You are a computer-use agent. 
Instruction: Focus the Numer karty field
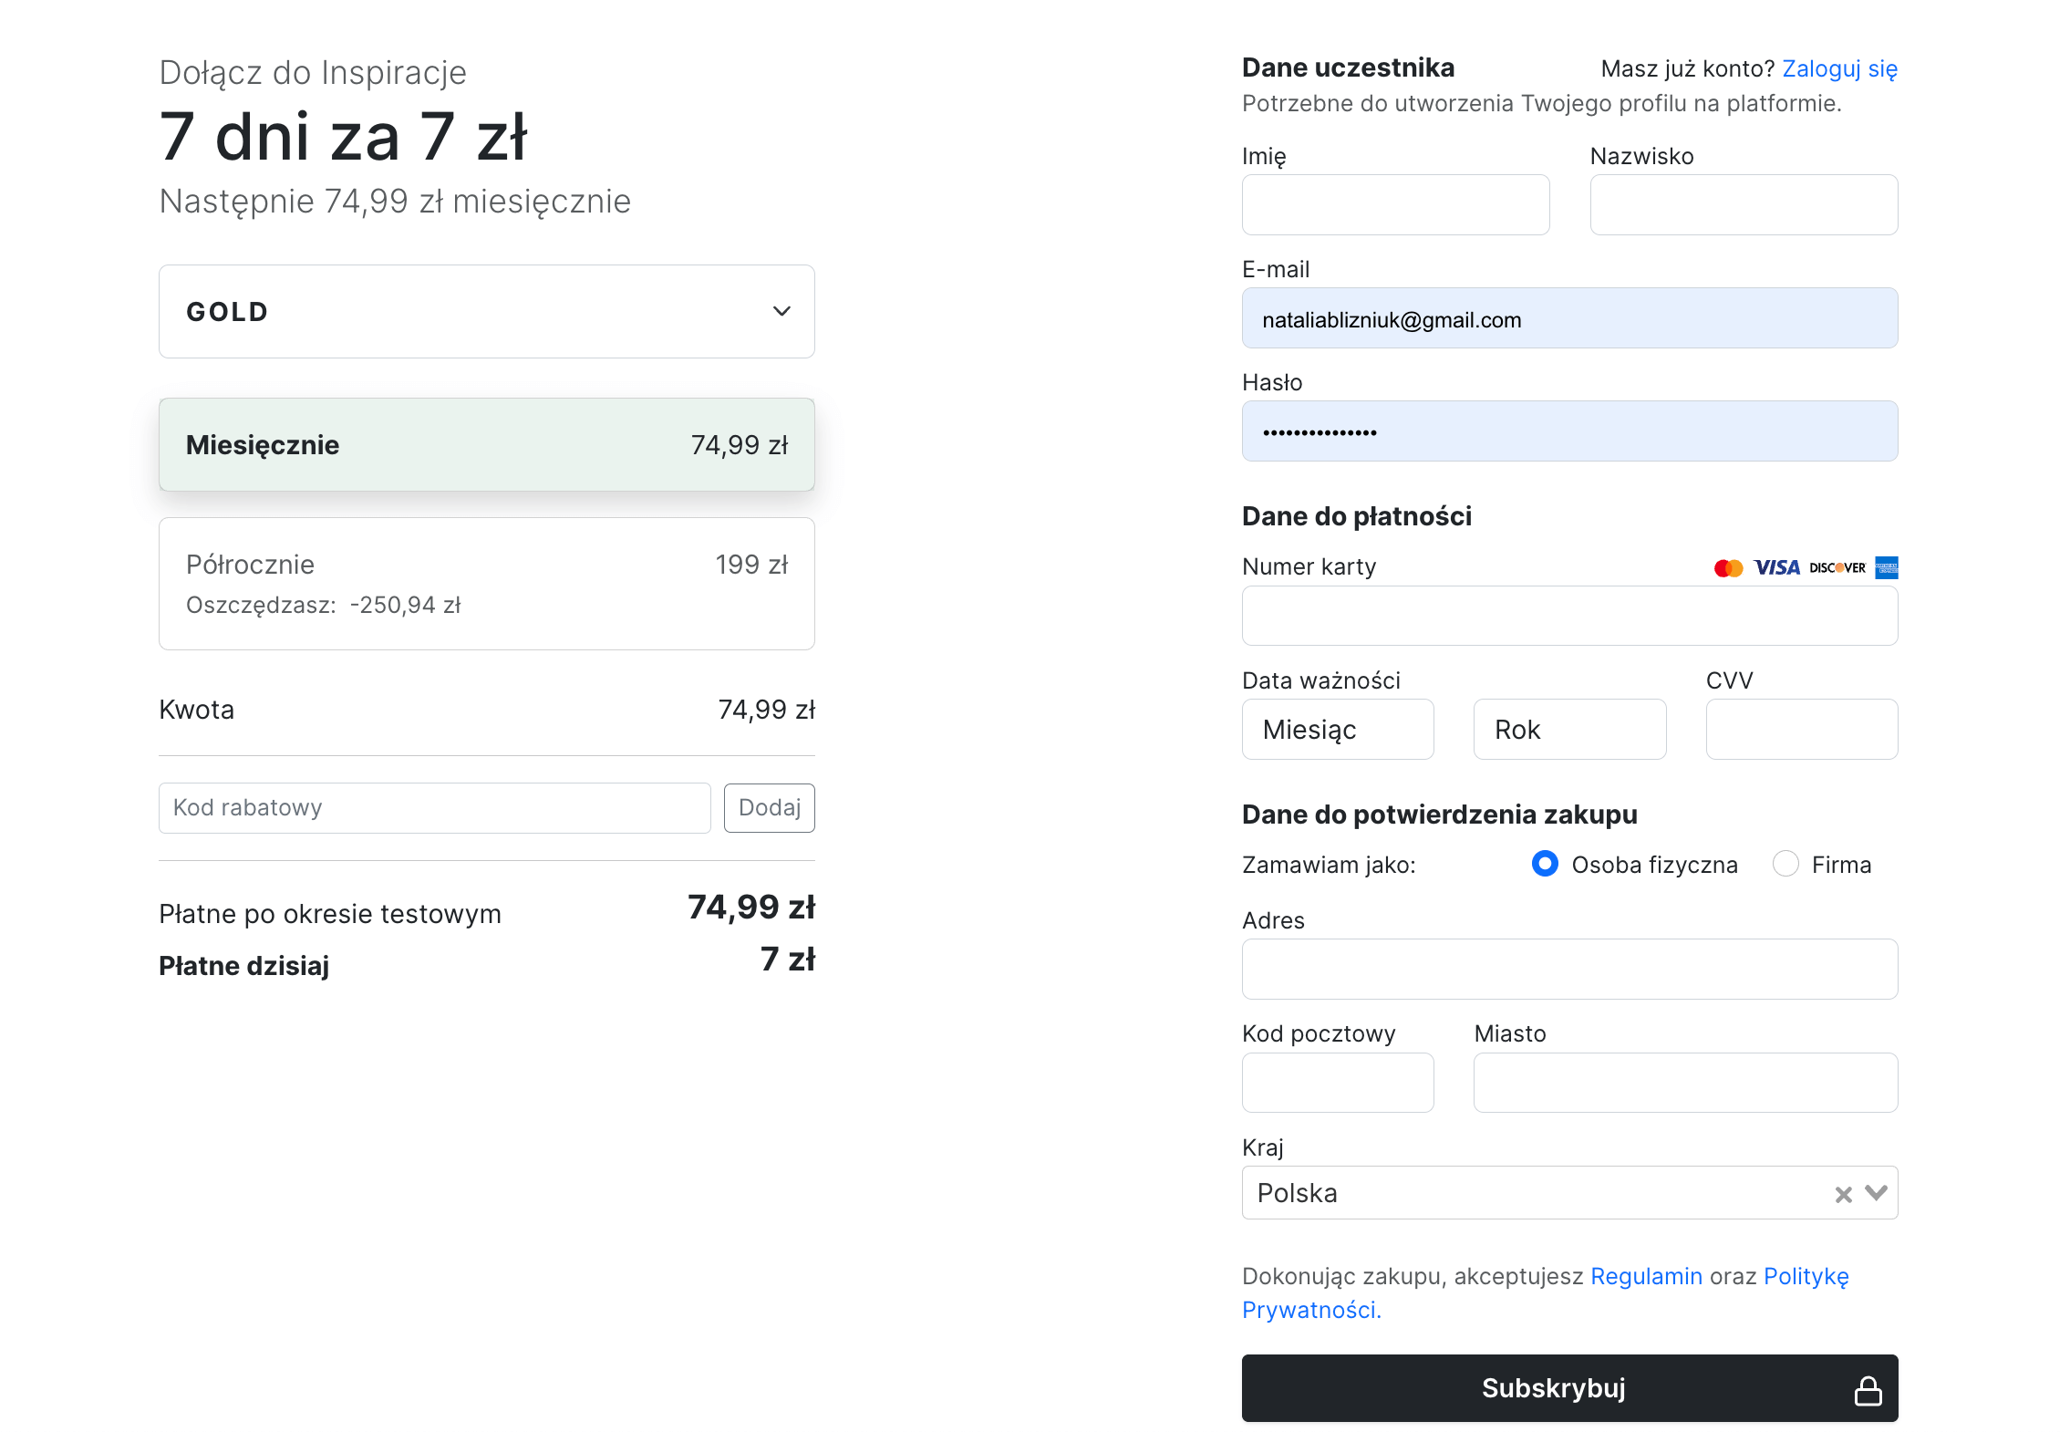coord(1568,617)
